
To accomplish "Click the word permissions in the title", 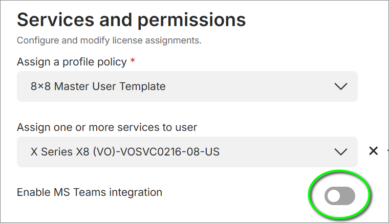I will [191, 20].
